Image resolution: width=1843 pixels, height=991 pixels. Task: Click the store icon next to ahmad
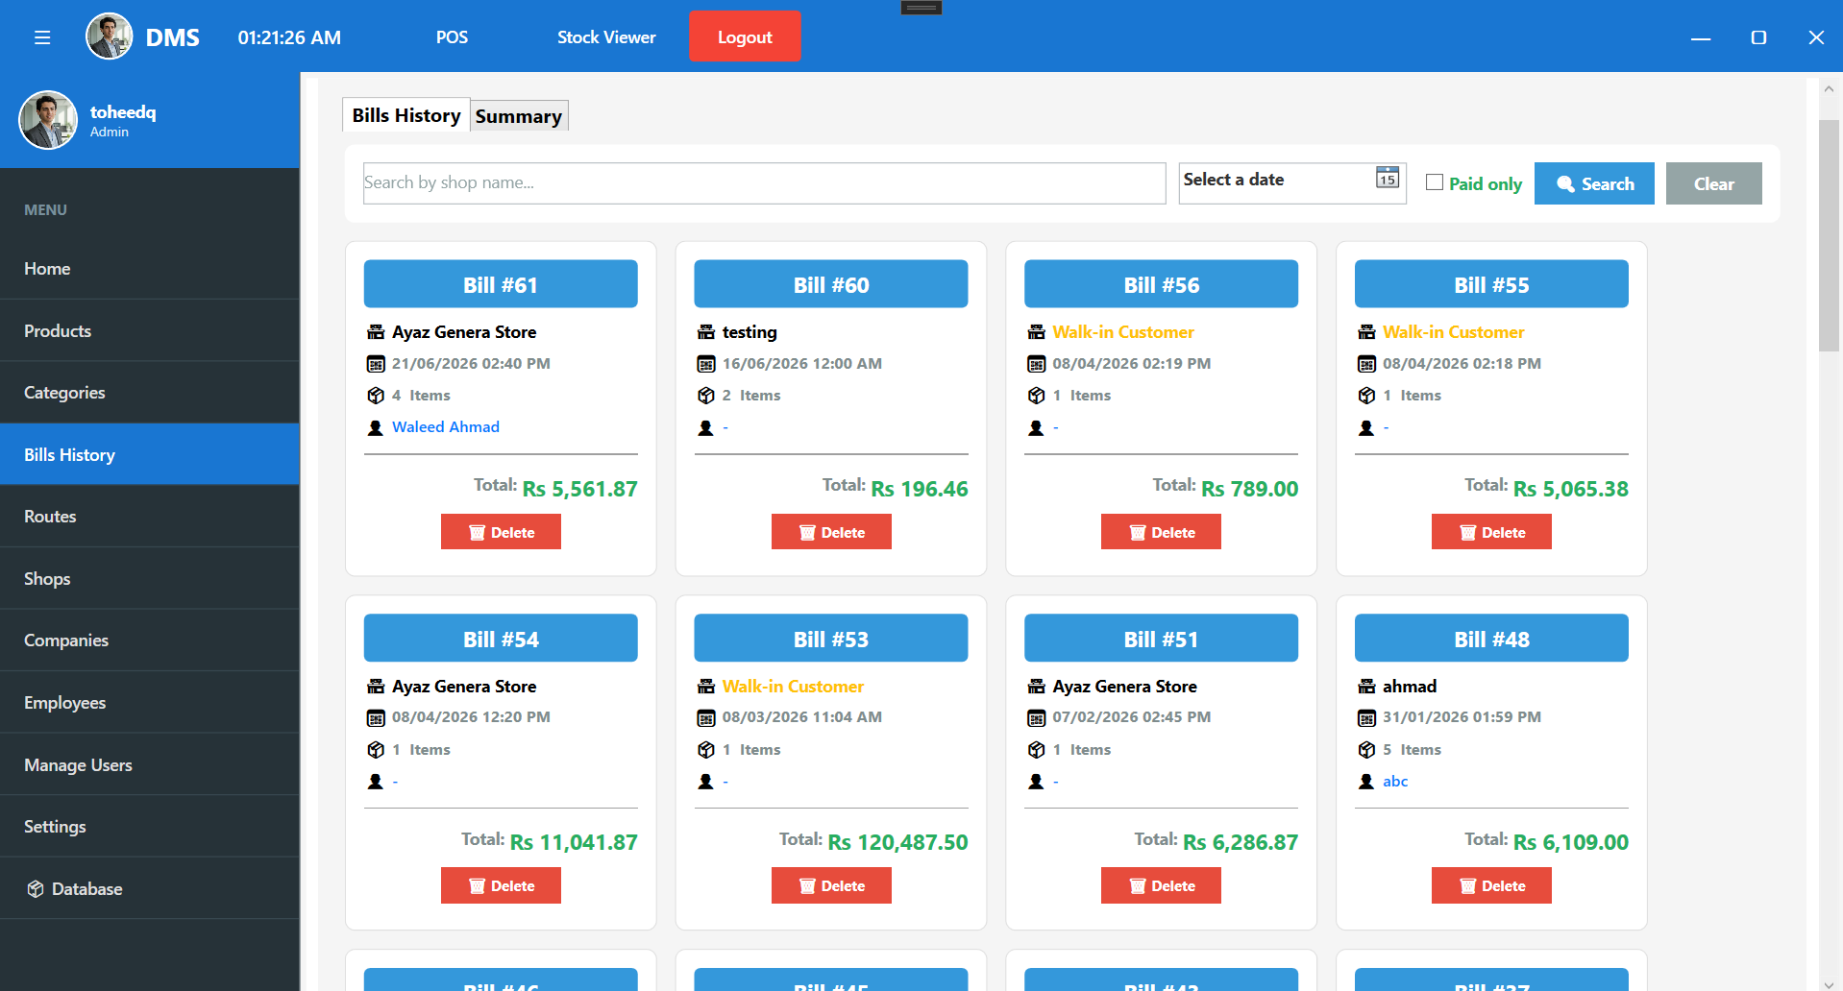[1367, 687]
